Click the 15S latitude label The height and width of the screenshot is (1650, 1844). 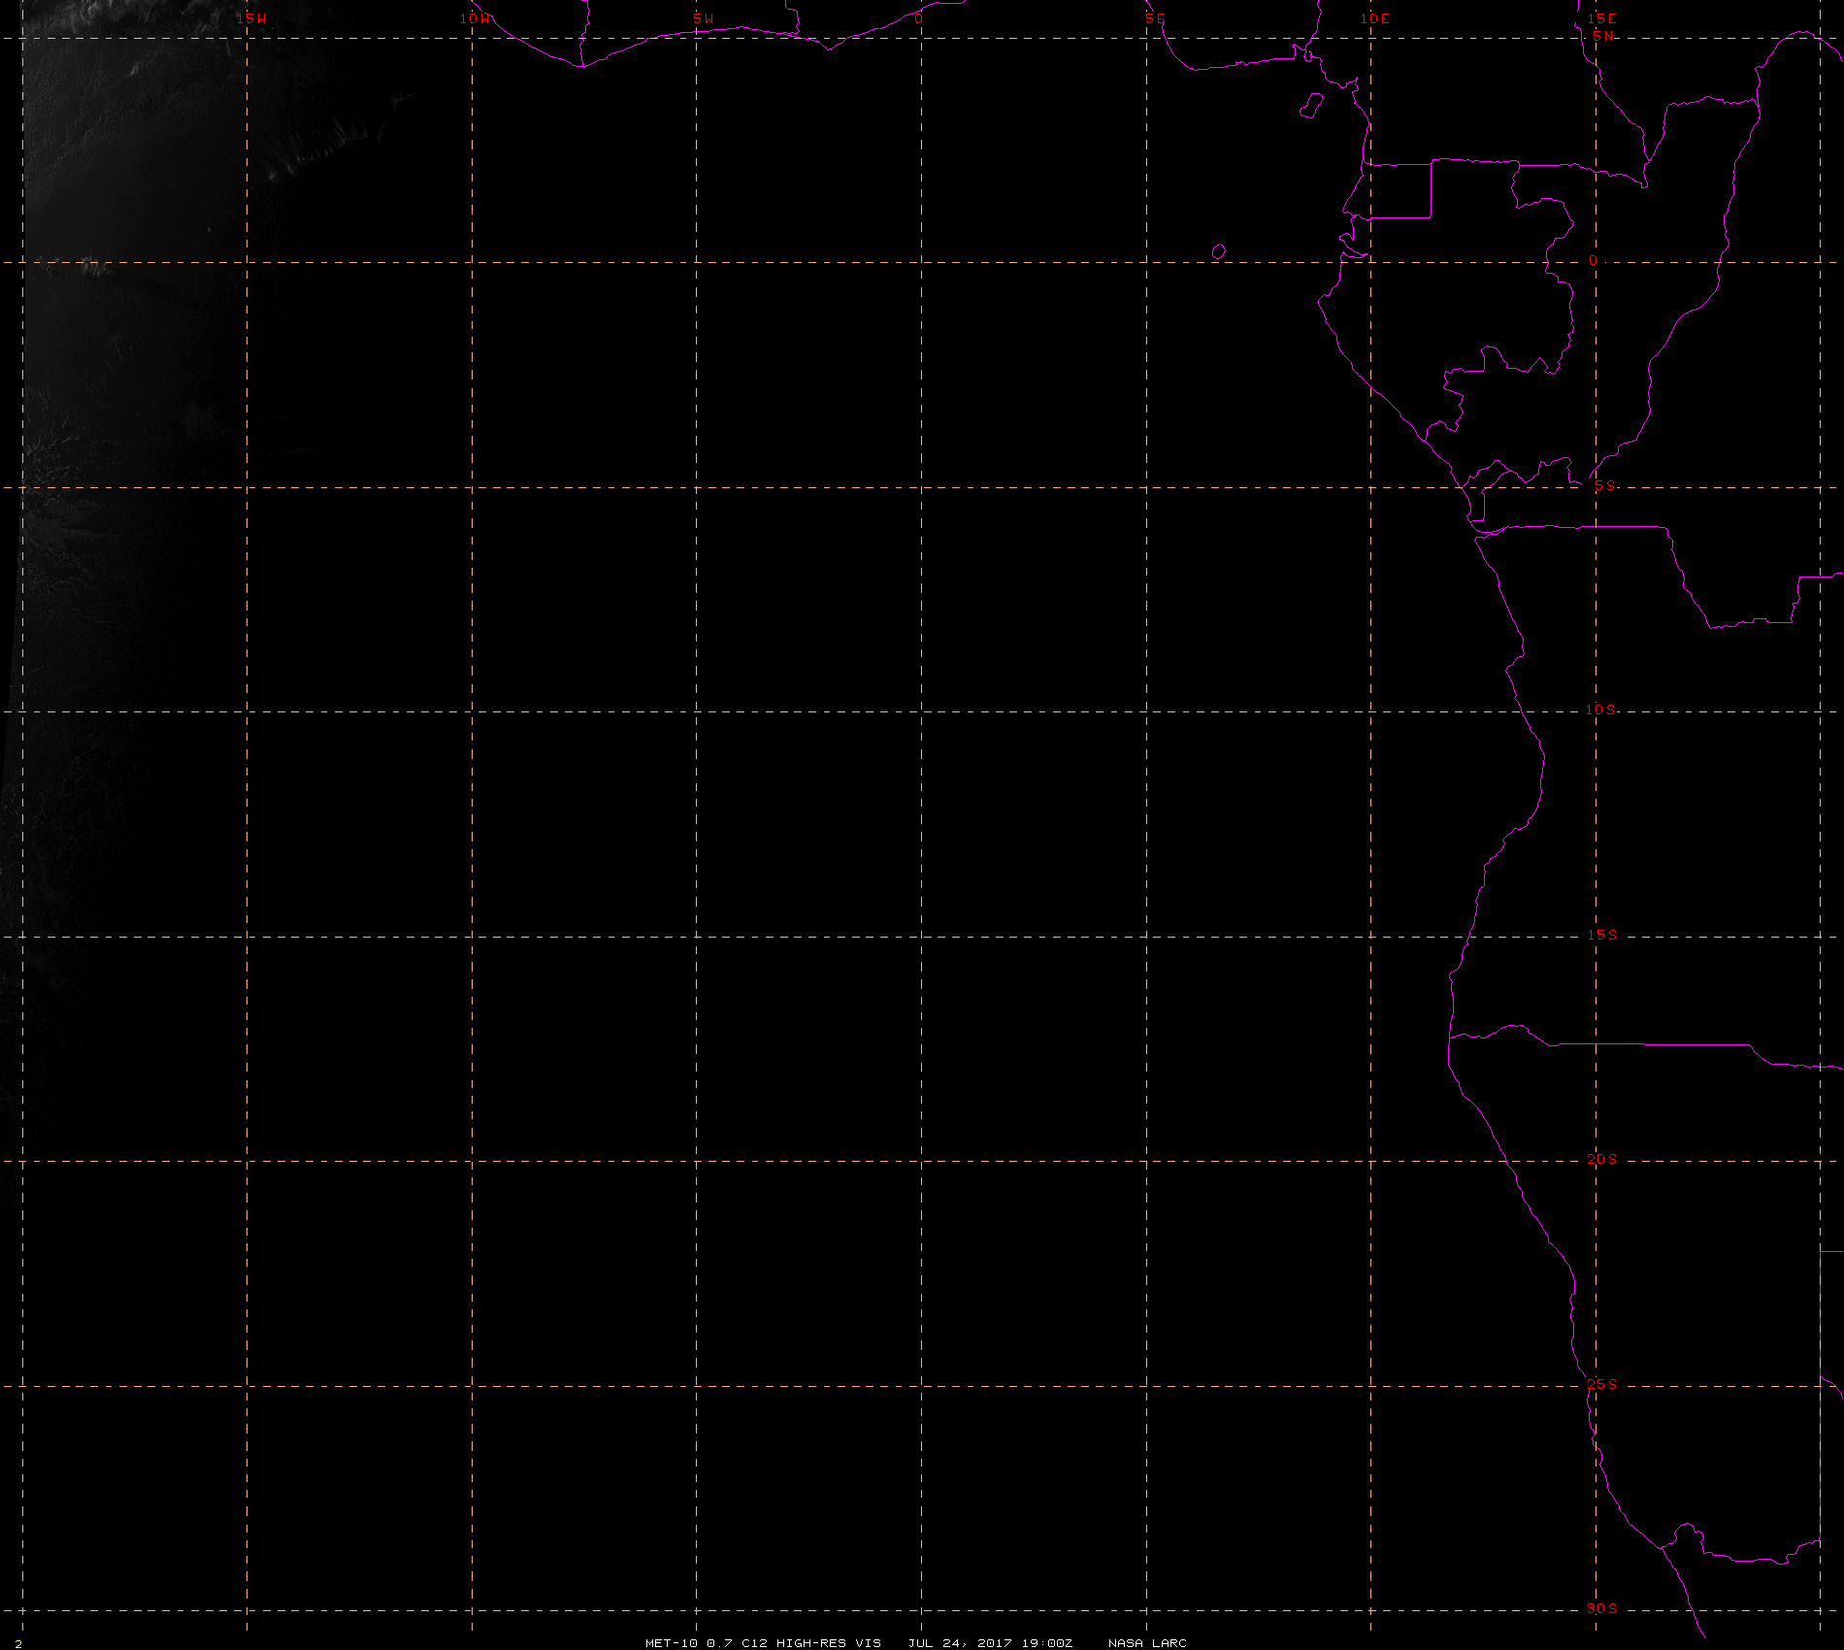coord(1601,935)
